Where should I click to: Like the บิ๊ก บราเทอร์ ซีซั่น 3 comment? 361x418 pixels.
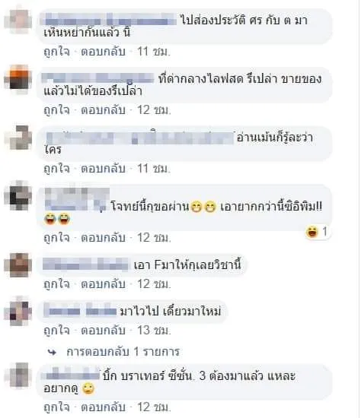pyautogui.click(x=56, y=407)
